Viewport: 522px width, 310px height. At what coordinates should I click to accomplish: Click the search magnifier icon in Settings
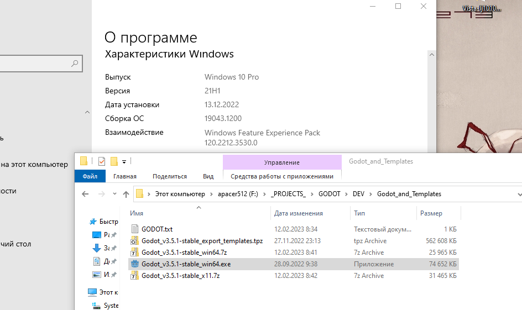click(75, 63)
